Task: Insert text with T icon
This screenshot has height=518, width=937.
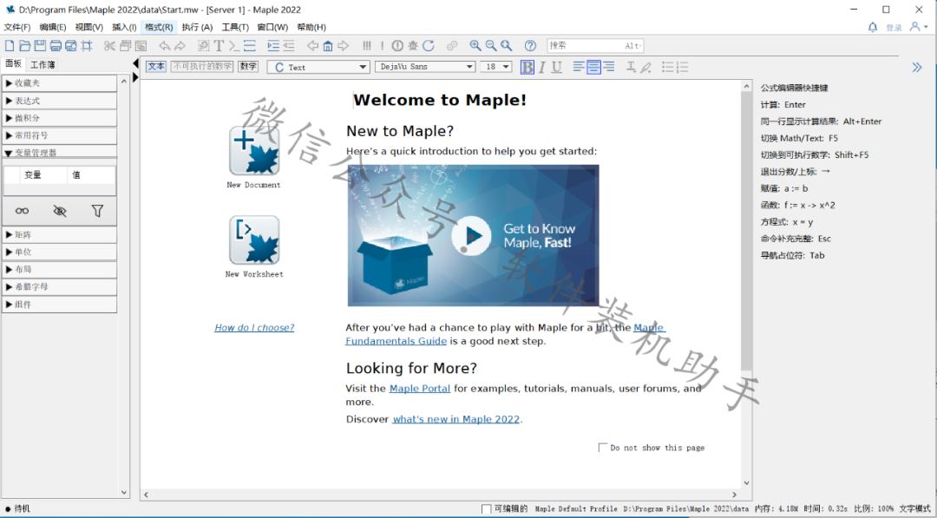Action: (x=219, y=45)
